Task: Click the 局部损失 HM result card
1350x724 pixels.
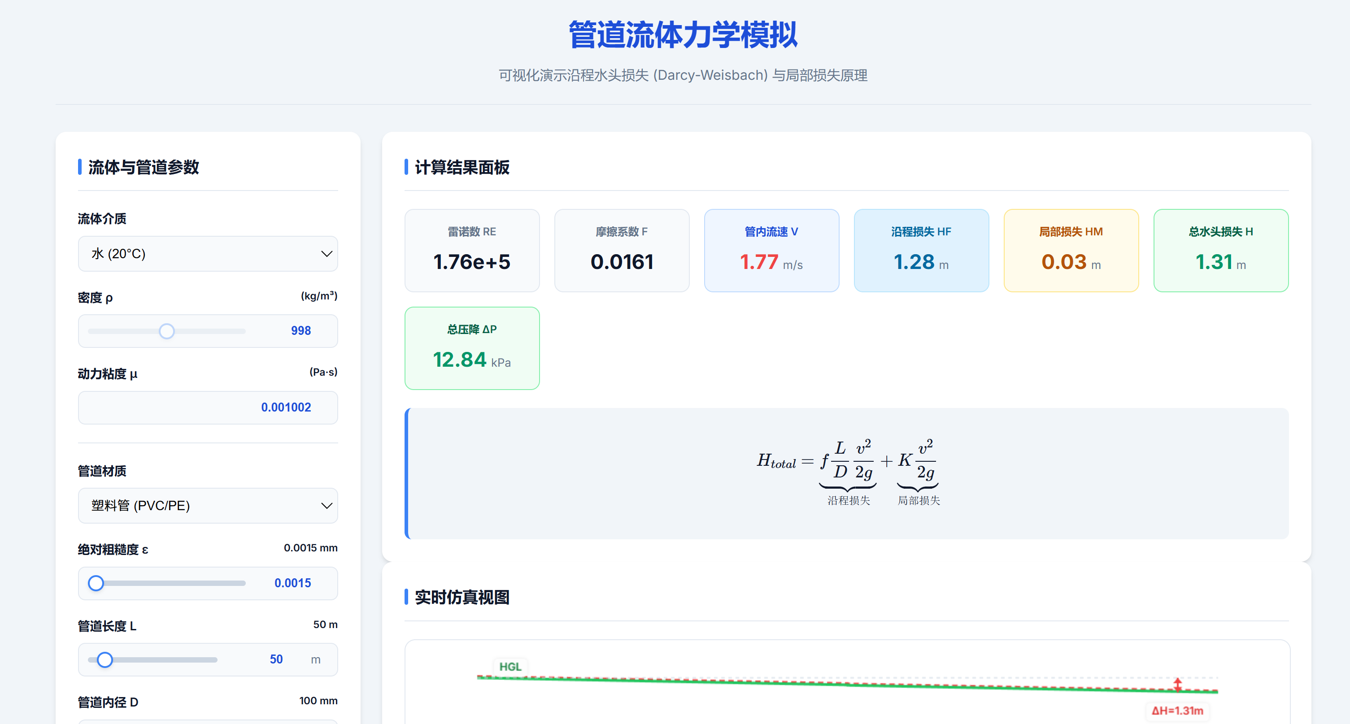Action: [x=1071, y=251]
